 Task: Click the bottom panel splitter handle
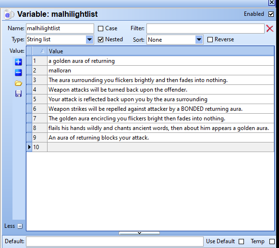click(139, 233)
